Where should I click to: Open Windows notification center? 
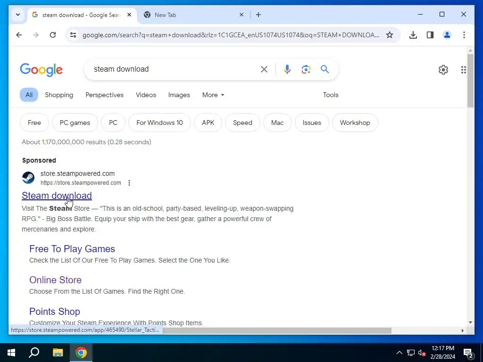[x=468, y=353]
